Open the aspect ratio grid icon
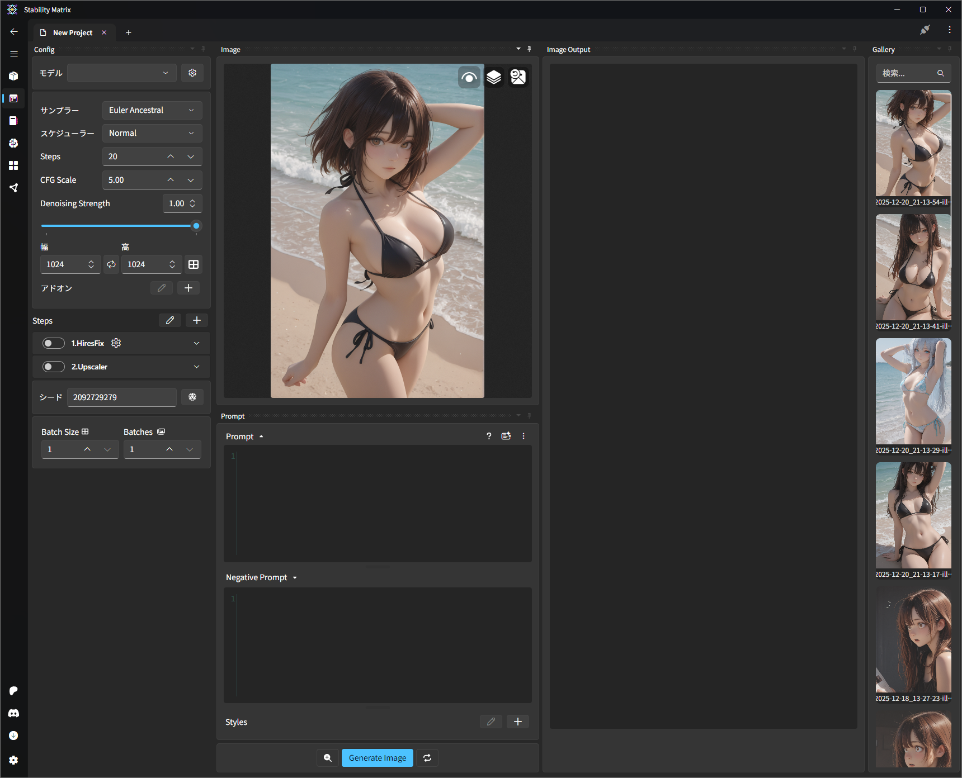 (194, 264)
